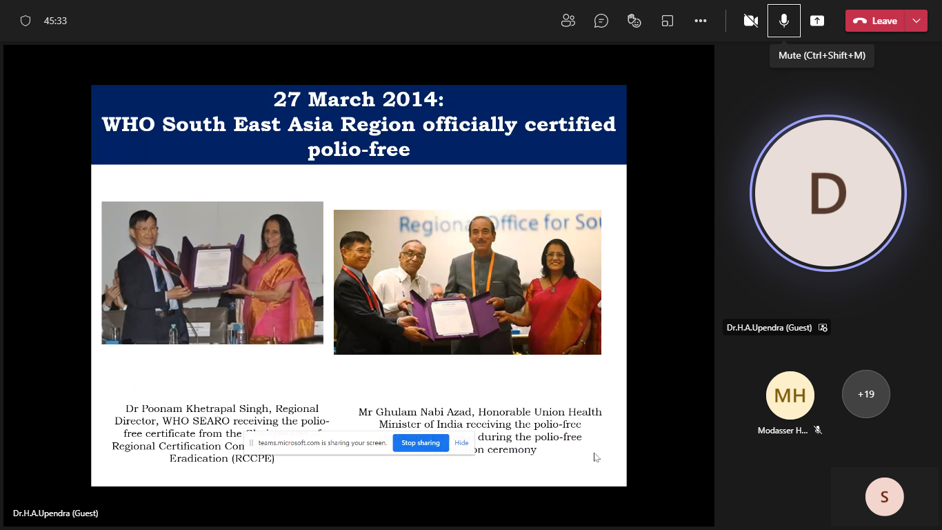Click the meeting timer 45:33
This screenshot has width=942, height=530.
point(55,21)
